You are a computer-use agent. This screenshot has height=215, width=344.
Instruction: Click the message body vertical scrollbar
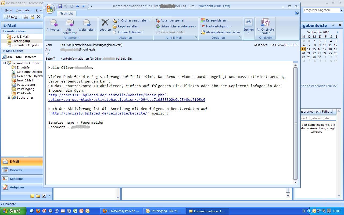[x=295, y=123]
